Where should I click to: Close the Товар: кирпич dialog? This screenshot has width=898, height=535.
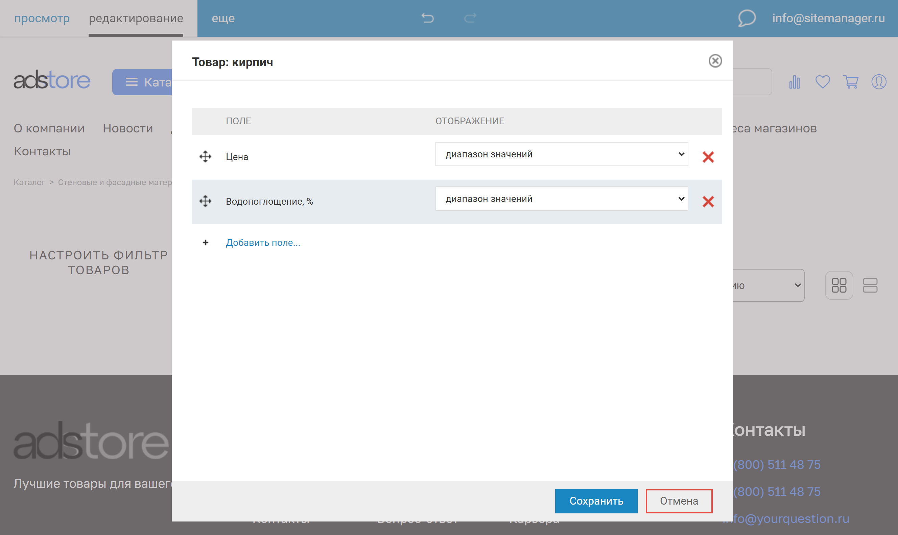tap(715, 61)
